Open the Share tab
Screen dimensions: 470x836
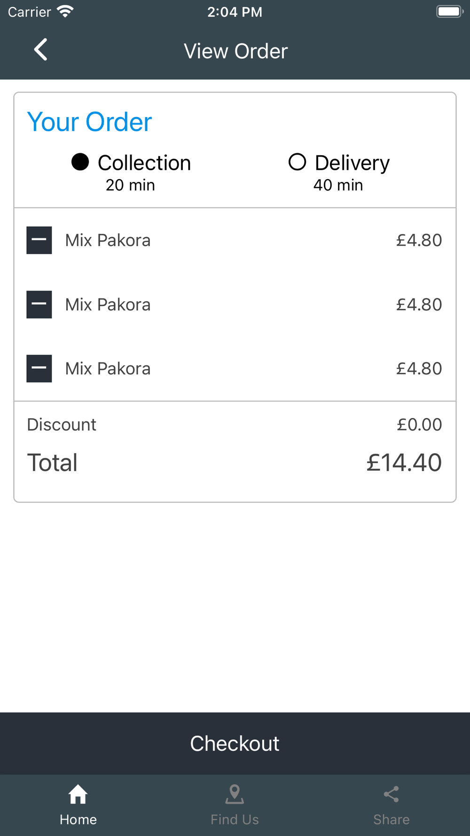click(391, 805)
